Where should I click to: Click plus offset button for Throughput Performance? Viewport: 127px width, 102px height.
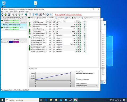(80, 24)
